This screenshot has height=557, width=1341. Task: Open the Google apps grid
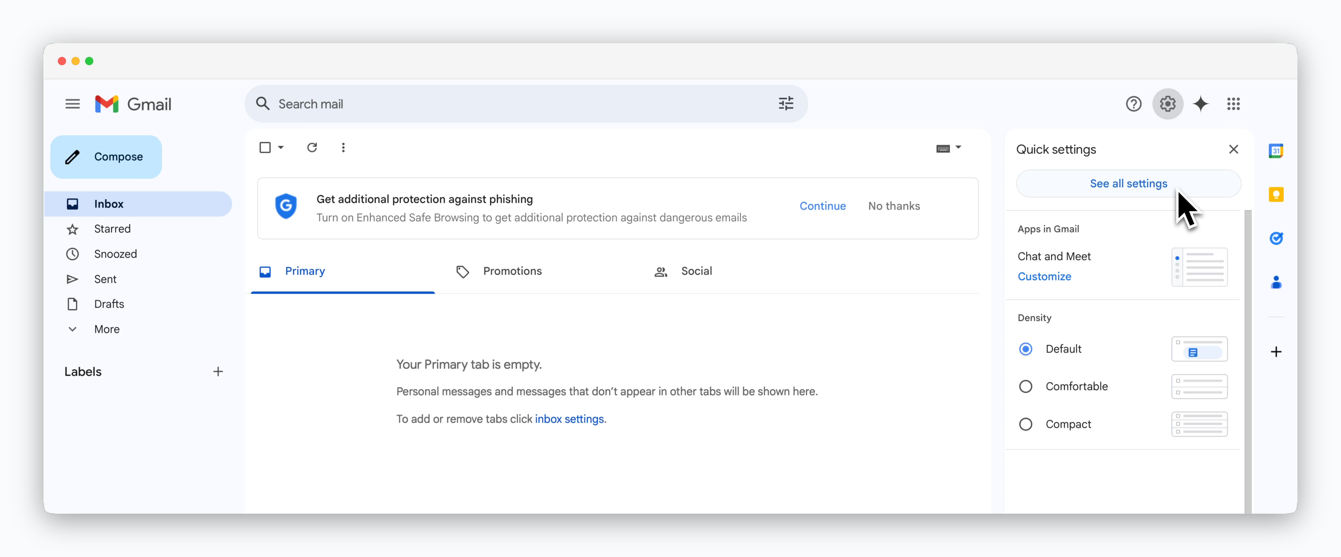click(1233, 104)
